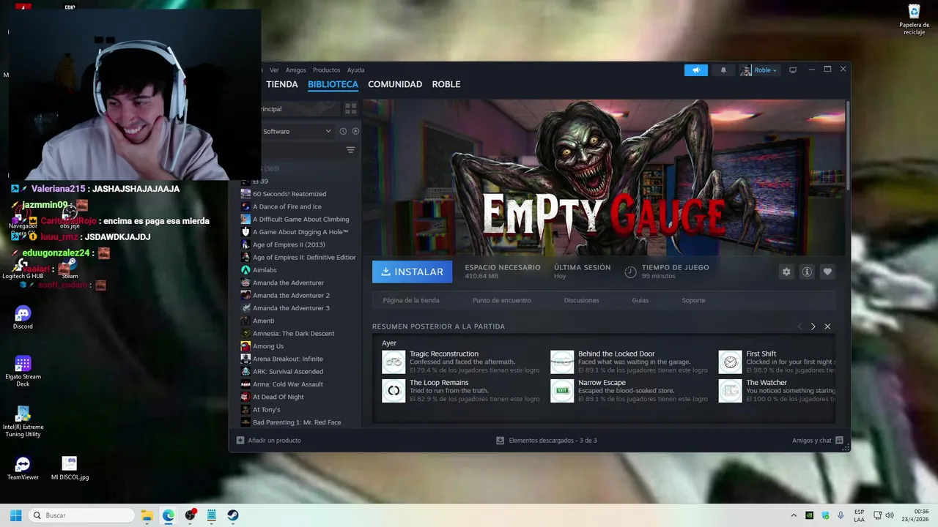
Task: Open Narrow Escape achievement icon
Action: (562, 391)
